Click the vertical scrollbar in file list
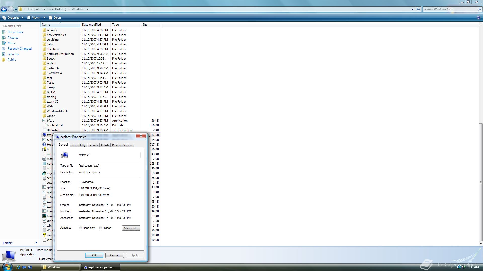This screenshot has height=271, width=483. 481,182
